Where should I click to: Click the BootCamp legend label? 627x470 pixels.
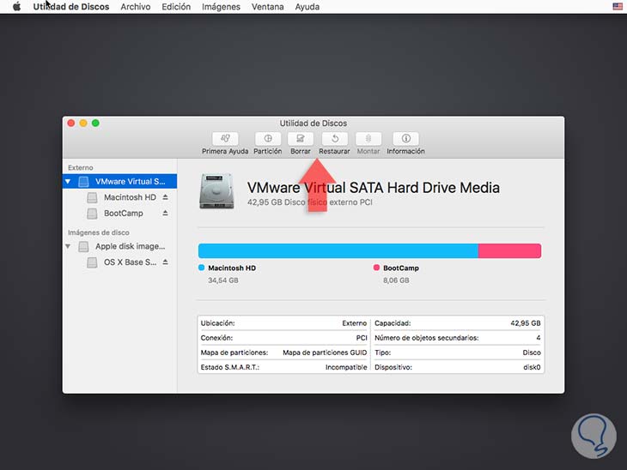(x=400, y=268)
